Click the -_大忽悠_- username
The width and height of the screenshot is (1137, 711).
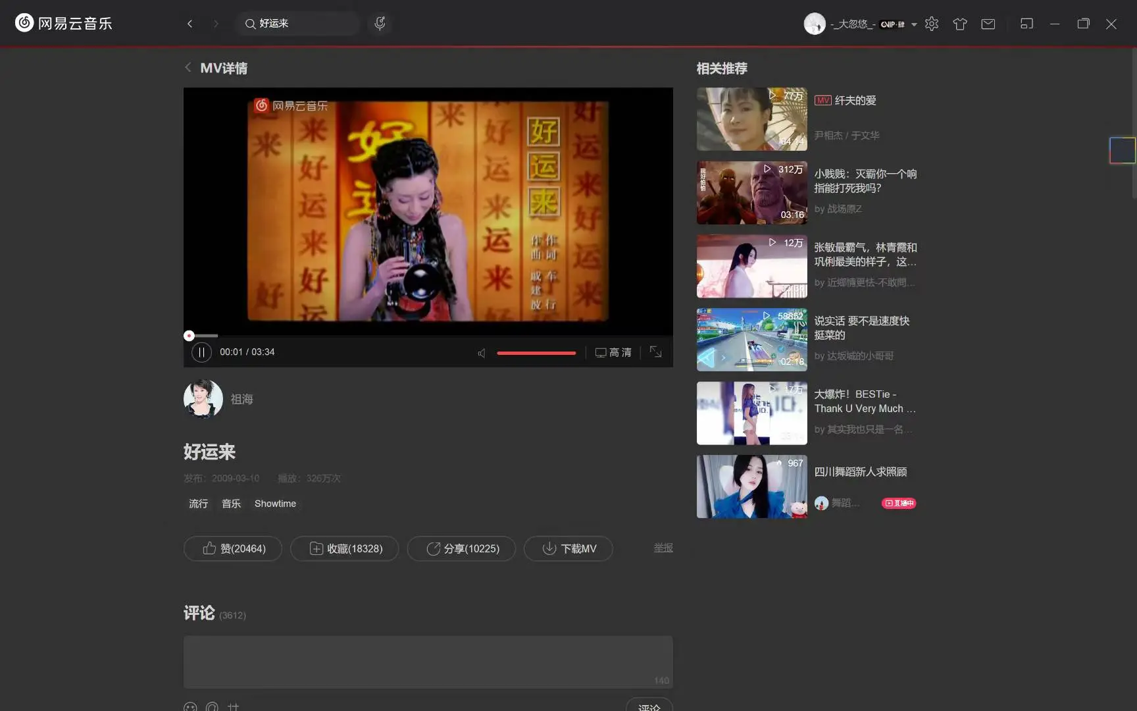click(853, 24)
